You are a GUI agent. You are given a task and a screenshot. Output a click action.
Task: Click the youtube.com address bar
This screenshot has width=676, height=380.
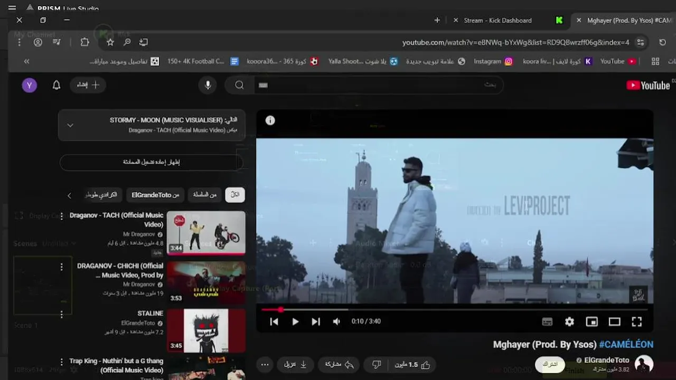pyautogui.click(x=515, y=42)
